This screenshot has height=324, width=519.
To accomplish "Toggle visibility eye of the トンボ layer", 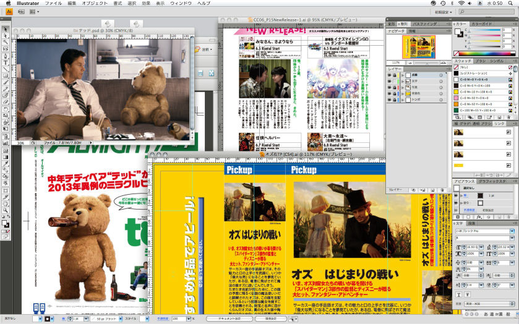I will (x=390, y=100).
